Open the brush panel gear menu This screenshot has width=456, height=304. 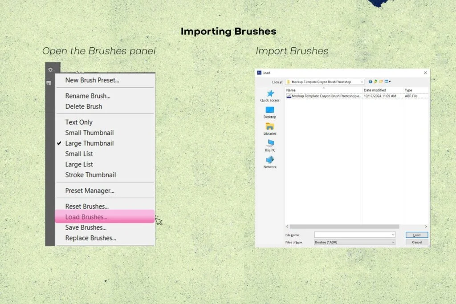pos(51,70)
